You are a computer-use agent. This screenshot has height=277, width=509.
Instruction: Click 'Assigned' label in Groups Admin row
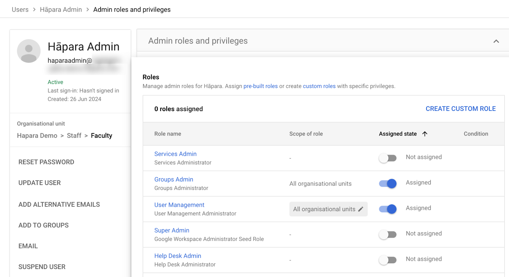[418, 182]
